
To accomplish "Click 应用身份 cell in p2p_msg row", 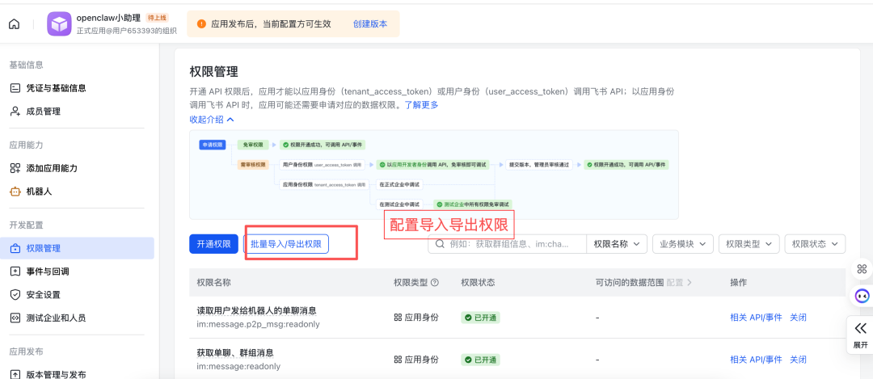I will (x=416, y=318).
